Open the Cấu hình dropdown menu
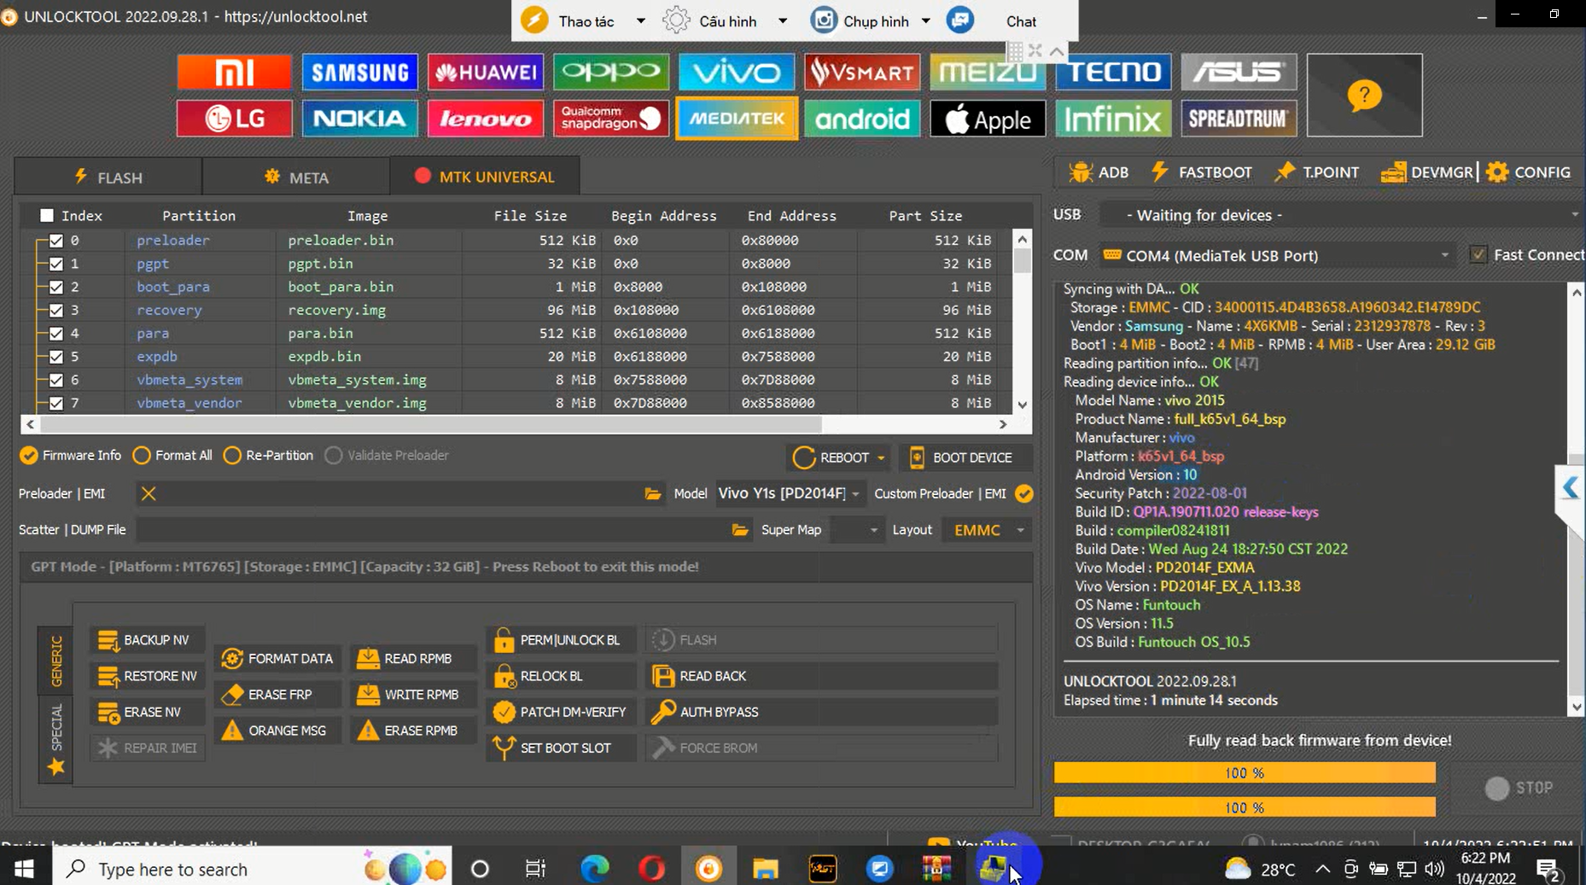The image size is (1586, 885). coord(783,21)
